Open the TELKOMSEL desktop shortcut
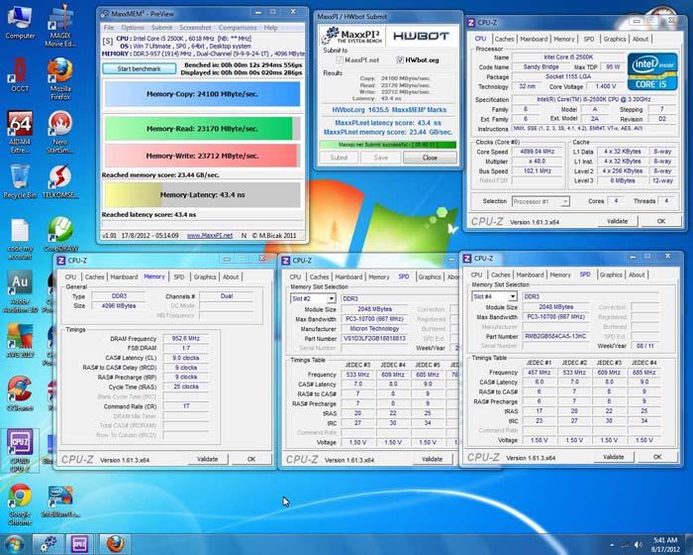The image size is (693, 555). point(60,181)
